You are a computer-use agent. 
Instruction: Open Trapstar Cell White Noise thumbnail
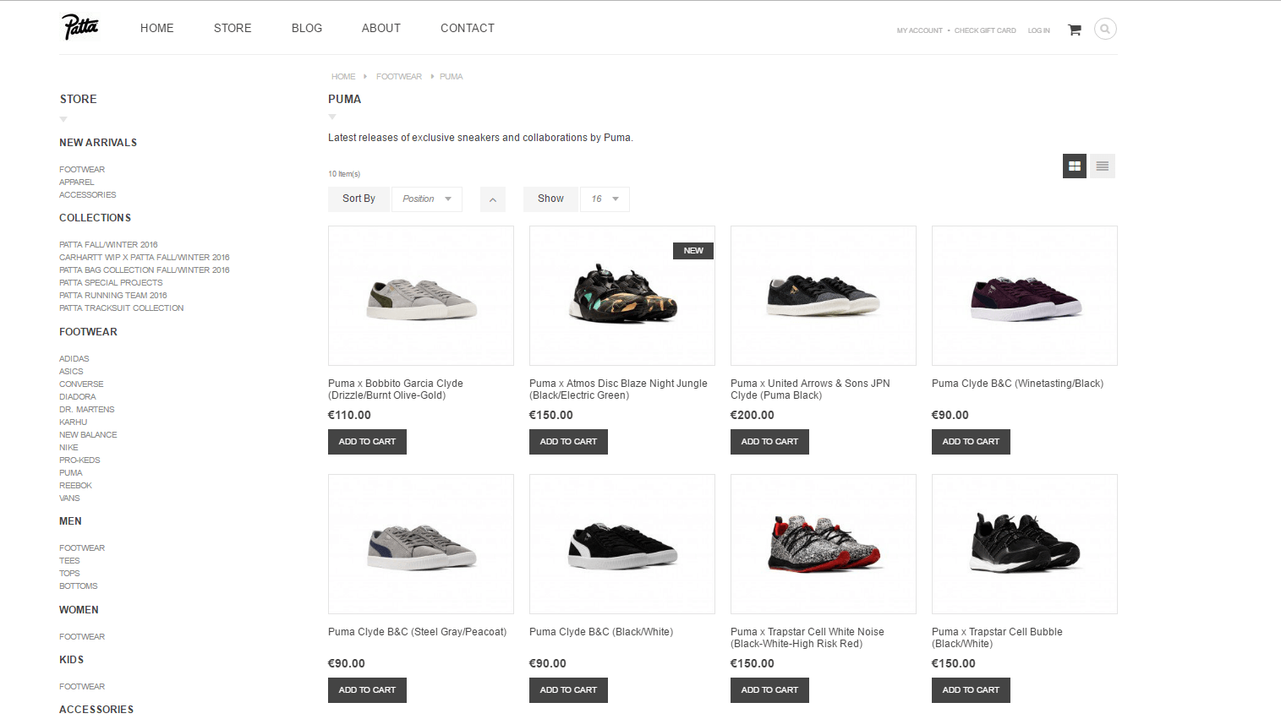click(x=824, y=544)
